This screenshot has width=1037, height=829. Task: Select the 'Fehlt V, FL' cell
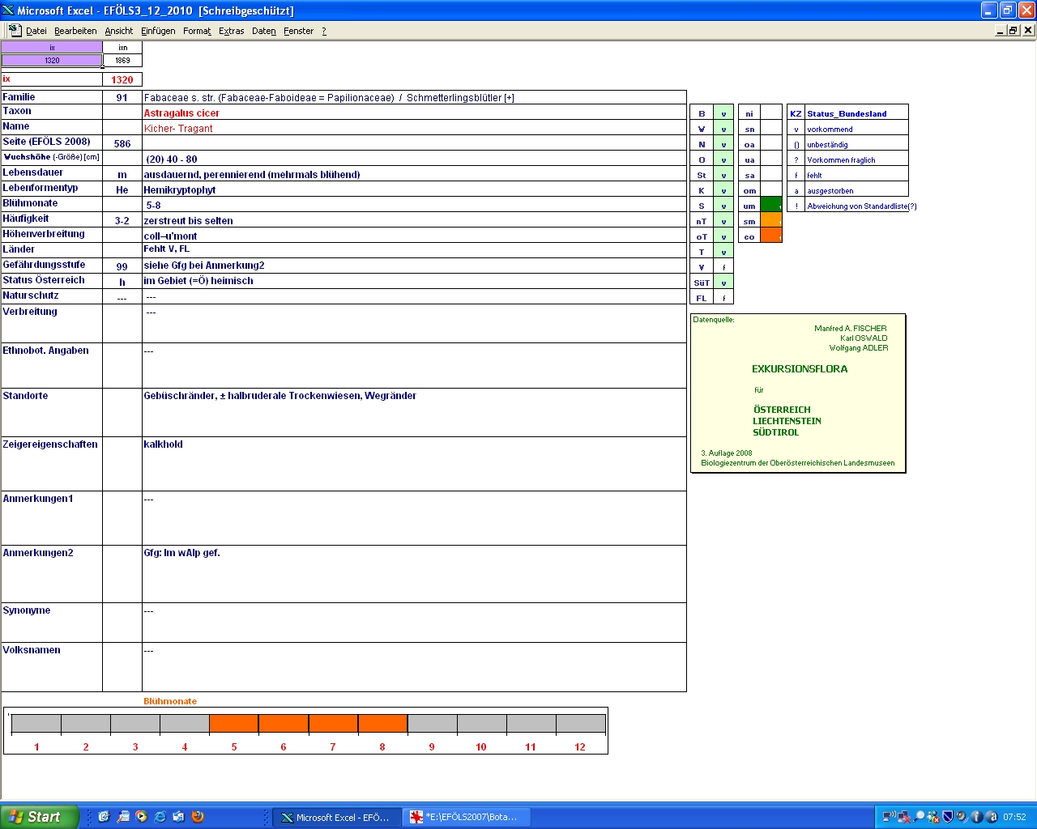point(414,249)
